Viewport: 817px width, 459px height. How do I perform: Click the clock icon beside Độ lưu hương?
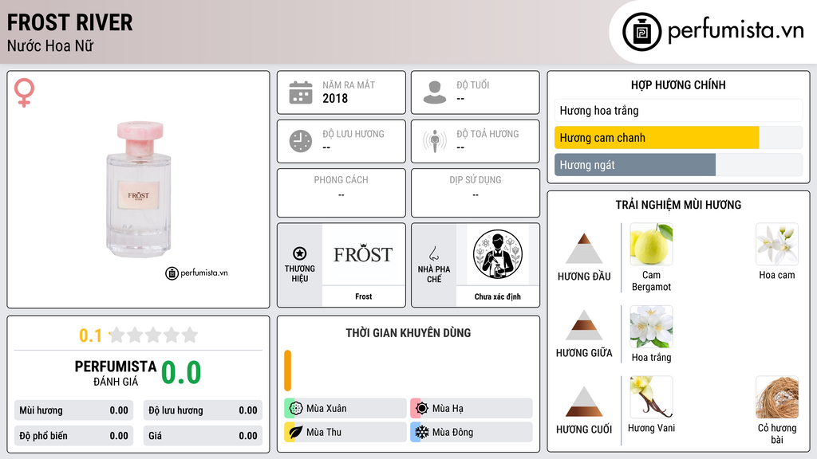301,141
